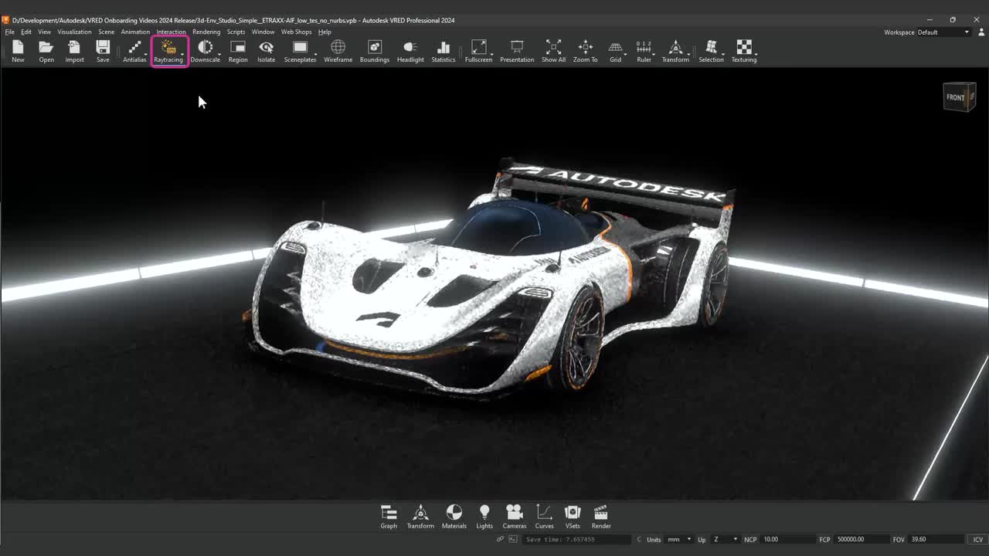Click the Import toolbar icon
Image resolution: width=989 pixels, height=556 pixels.
[x=74, y=51]
